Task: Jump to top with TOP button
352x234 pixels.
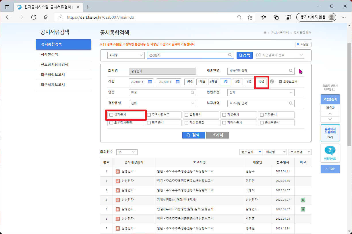Action: (330, 169)
